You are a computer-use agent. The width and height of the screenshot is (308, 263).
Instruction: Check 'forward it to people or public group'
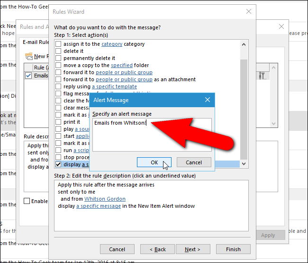(x=58, y=72)
